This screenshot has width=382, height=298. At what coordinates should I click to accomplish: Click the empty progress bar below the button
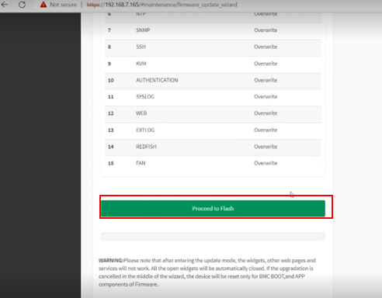213,237
